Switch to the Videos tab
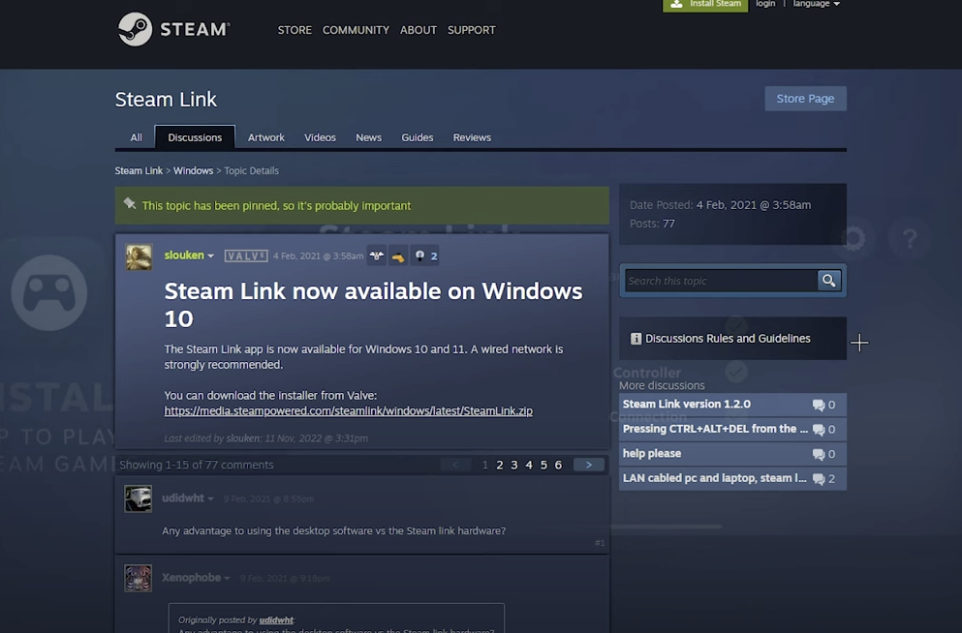The width and height of the screenshot is (962, 633). tap(321, 137)
